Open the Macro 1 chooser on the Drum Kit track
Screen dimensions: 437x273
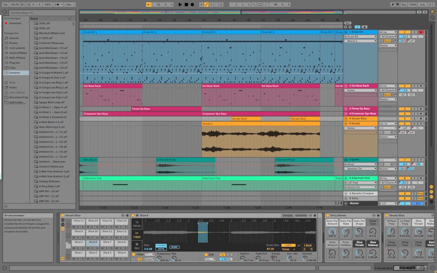click(360, 41)
